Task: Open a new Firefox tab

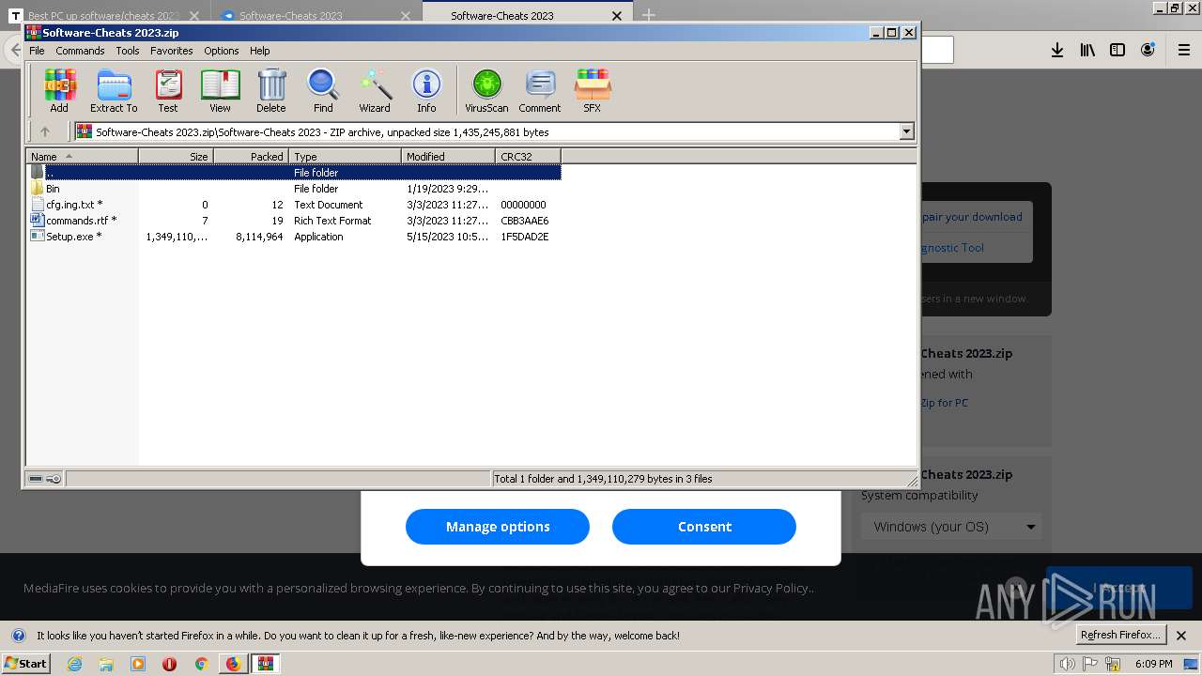Action: pyautogui.click(x=648, y=15)
